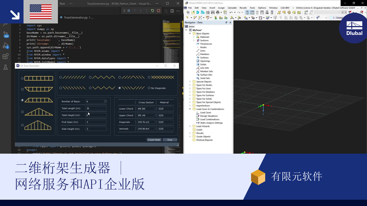Click the funnel filter icon in RFEM toolbar
Image resolution: width=367 pixels, height=206 pixels.
pos(318,18)
